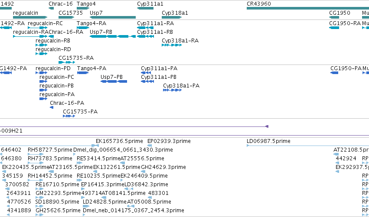Click the AT08141.5prime EST label
The image size is (369, 217).
pos(124,193)
